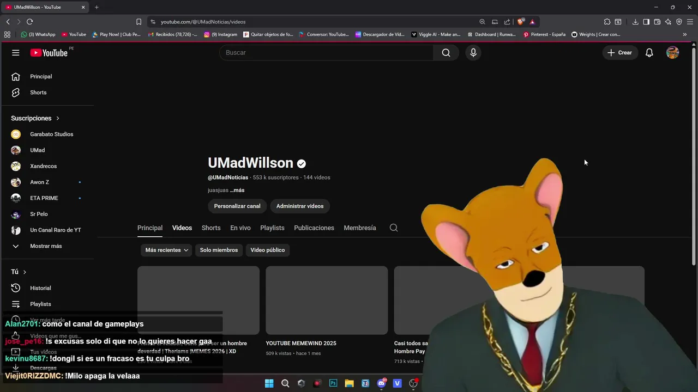Open the Instagram bookmark
This screenshot has height=392, width=698.
[221, 34]
